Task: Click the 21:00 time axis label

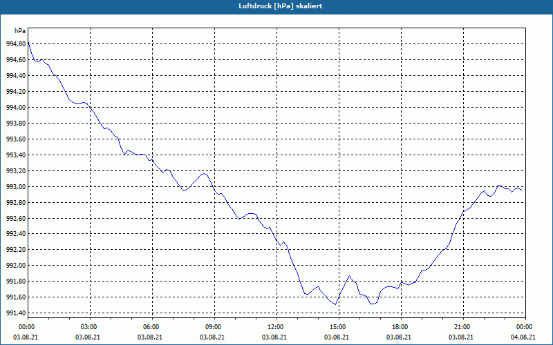Action: [461, 327]
